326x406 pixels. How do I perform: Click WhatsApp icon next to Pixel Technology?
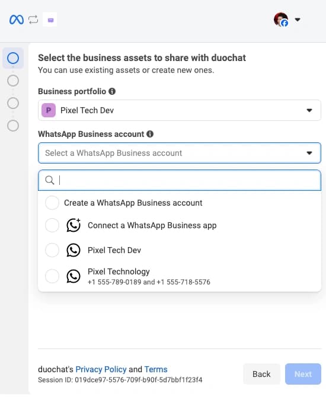[73, 276]
